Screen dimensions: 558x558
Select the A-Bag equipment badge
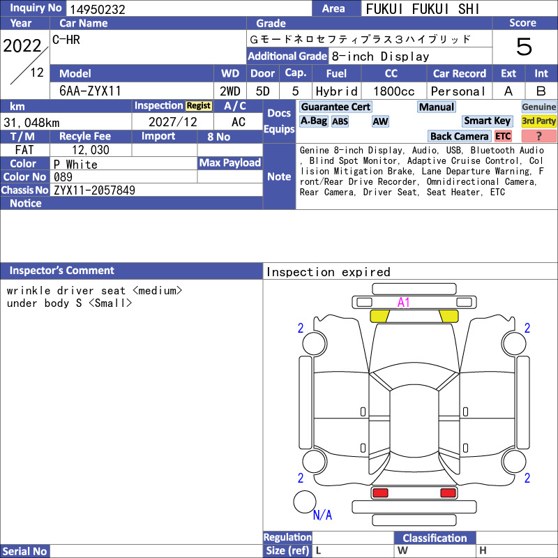(x=313, y=121)
